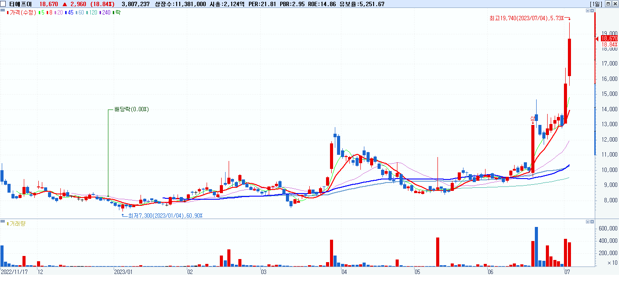Click the PBR:2.95 value

point(293,4)
